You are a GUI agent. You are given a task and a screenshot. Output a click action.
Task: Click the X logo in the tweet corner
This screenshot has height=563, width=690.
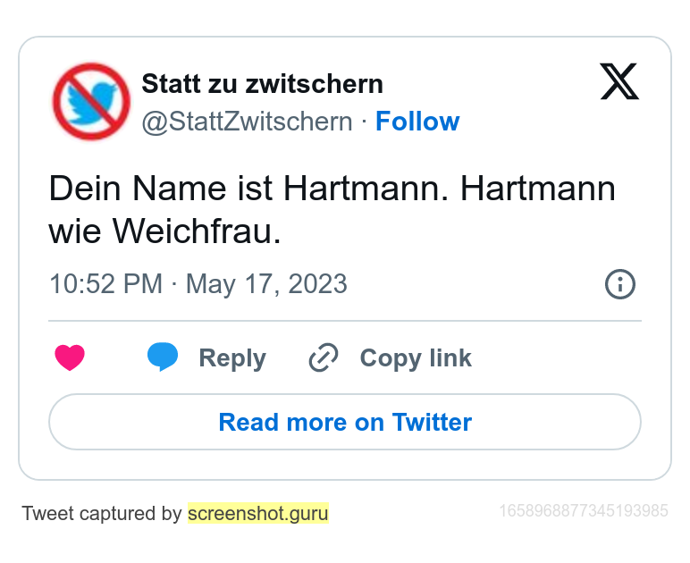[619, 81]
